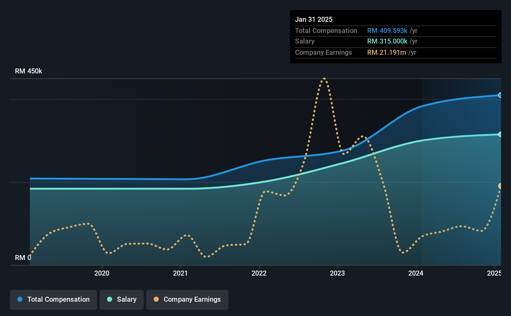Select the Total Compensation endpoint marker on chart
Viewport: 511px width, 316px height.
pos(500,95)
